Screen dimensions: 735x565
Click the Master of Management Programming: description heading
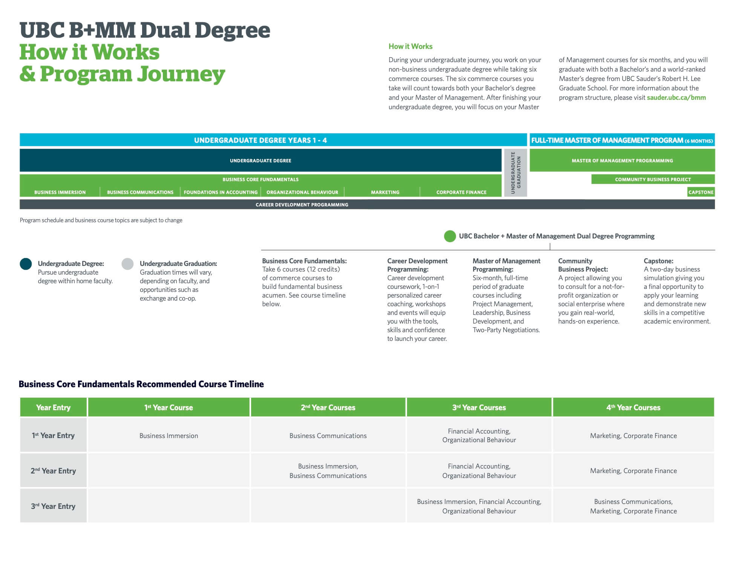point(506,265)
